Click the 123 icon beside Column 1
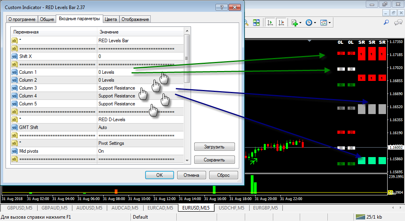Screen dimensions: 405x221 14,72
